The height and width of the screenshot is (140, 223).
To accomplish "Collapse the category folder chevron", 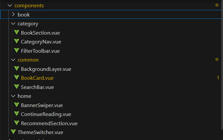I will tap(13, 24).
